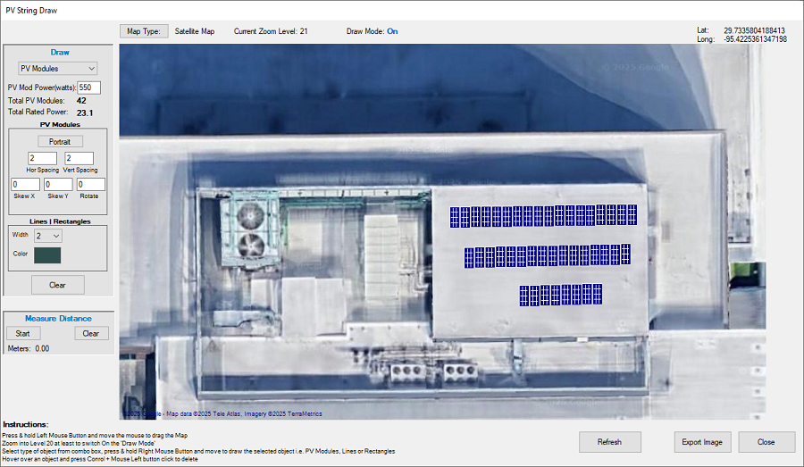
Task: Toggle the Portrait orientation button
Action: click(x=60, y=141)
